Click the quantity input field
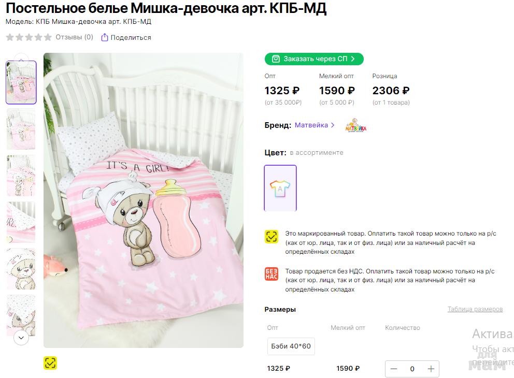The image size is (514, 378). (x=412, y=369)
